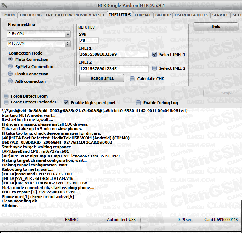Check Select IMEI 2 checkbox
Viewport: 242px width, 233px height.
click(x=155, y=68)
